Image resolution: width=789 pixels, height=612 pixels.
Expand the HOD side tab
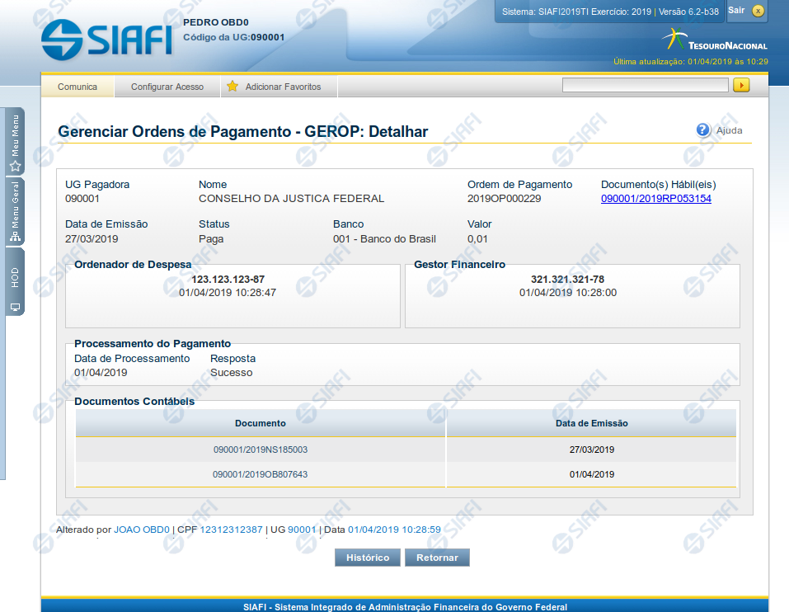coord(15,282)
